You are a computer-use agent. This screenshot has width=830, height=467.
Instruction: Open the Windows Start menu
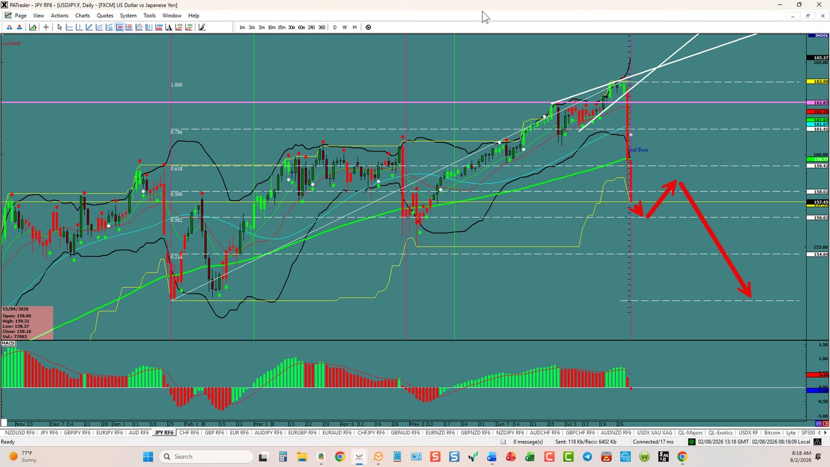click(148, 456)
